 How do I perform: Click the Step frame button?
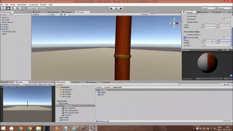[x=121, y=8]
